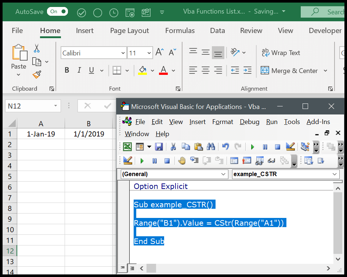Enable Wrap Text for the selection
This screenshot has width=347, height=277.
click(x=281, y=53)
